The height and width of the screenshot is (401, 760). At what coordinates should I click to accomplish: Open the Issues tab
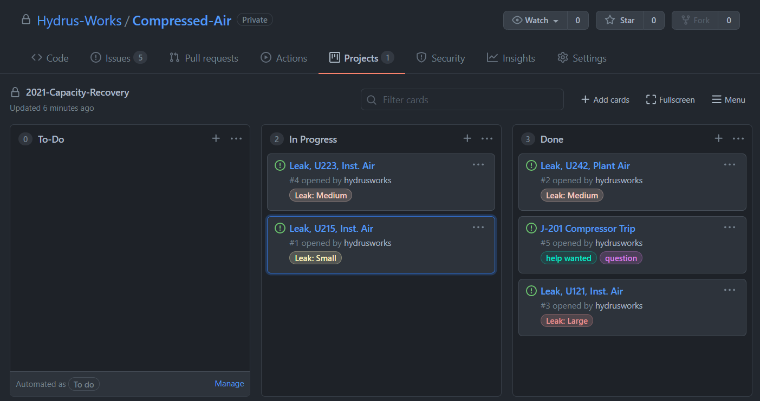(118, 58)
